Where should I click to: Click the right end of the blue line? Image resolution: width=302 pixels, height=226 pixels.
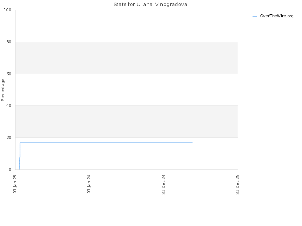click(x=192, y=143)
